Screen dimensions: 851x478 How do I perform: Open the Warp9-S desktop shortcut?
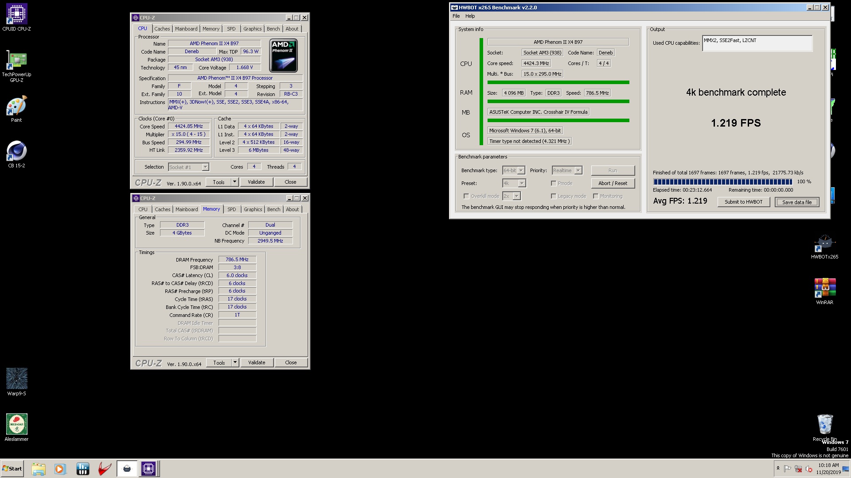tap(16, 382)
